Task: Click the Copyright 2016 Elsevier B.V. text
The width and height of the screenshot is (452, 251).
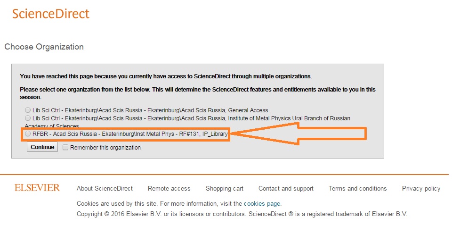Action: (x=242, y=214)
